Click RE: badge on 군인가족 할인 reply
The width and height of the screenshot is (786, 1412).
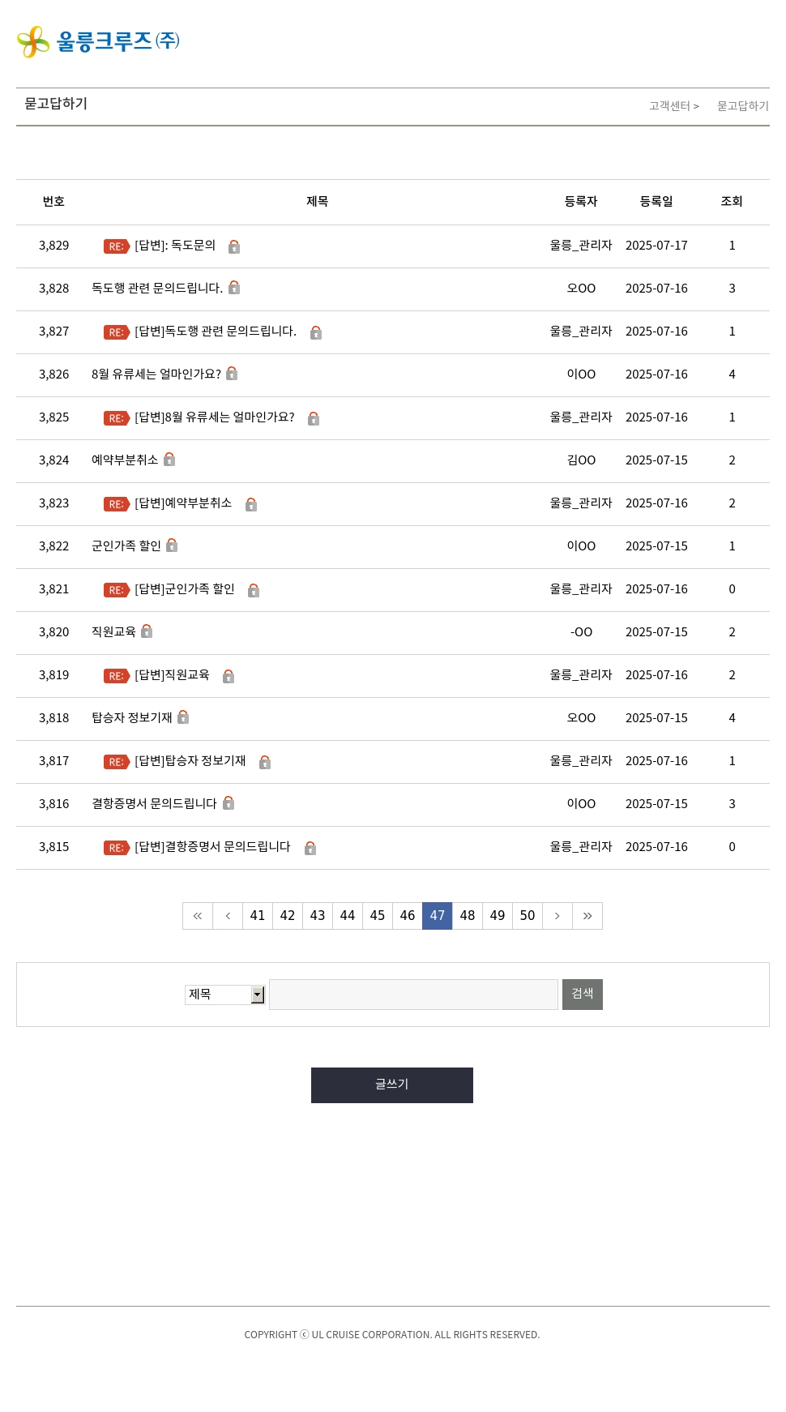pos(116,590)
